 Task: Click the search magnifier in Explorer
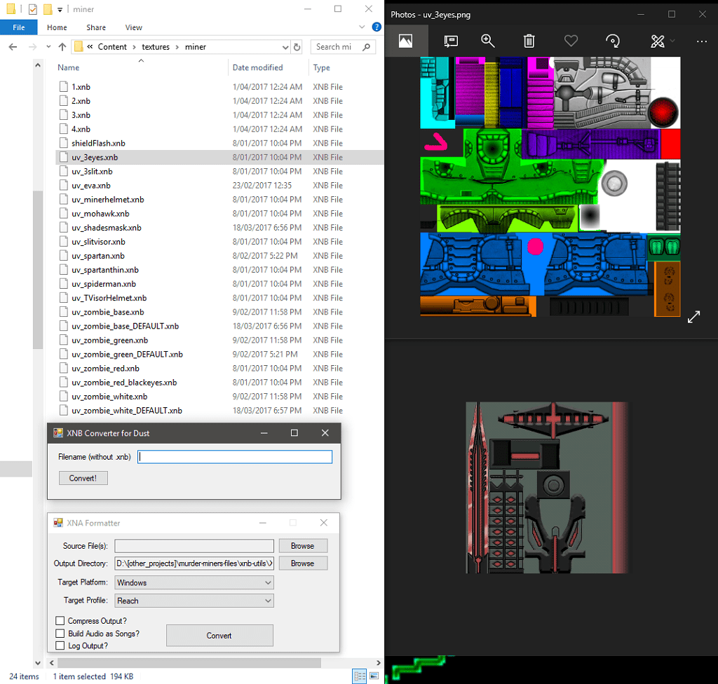click(366, 47)
